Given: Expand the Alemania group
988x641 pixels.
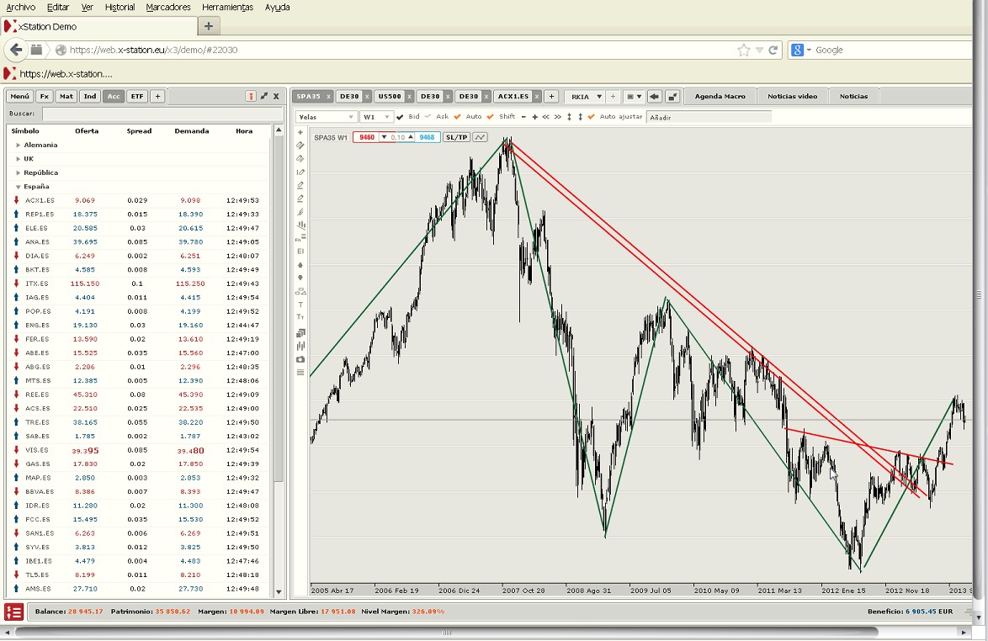Looking at the screenshot, I should (19, 145).
